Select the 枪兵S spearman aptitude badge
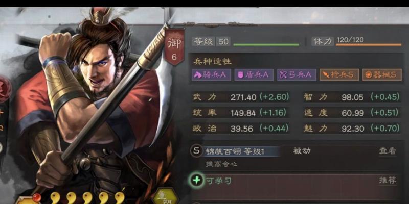Viewport: 409px width, 204px height. [339, 74]
